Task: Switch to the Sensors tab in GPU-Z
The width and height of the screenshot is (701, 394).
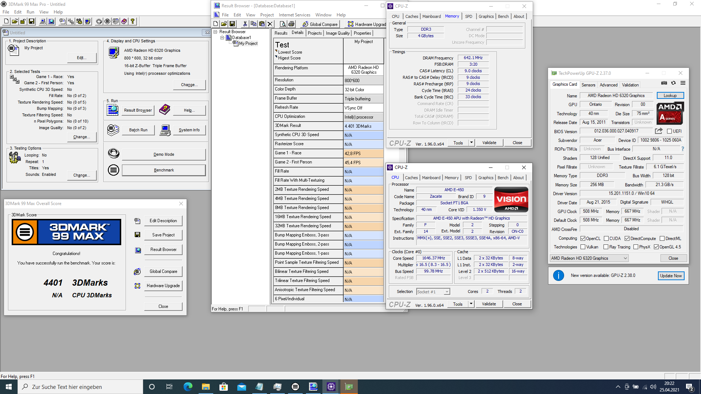Action: tap(588, 85)
